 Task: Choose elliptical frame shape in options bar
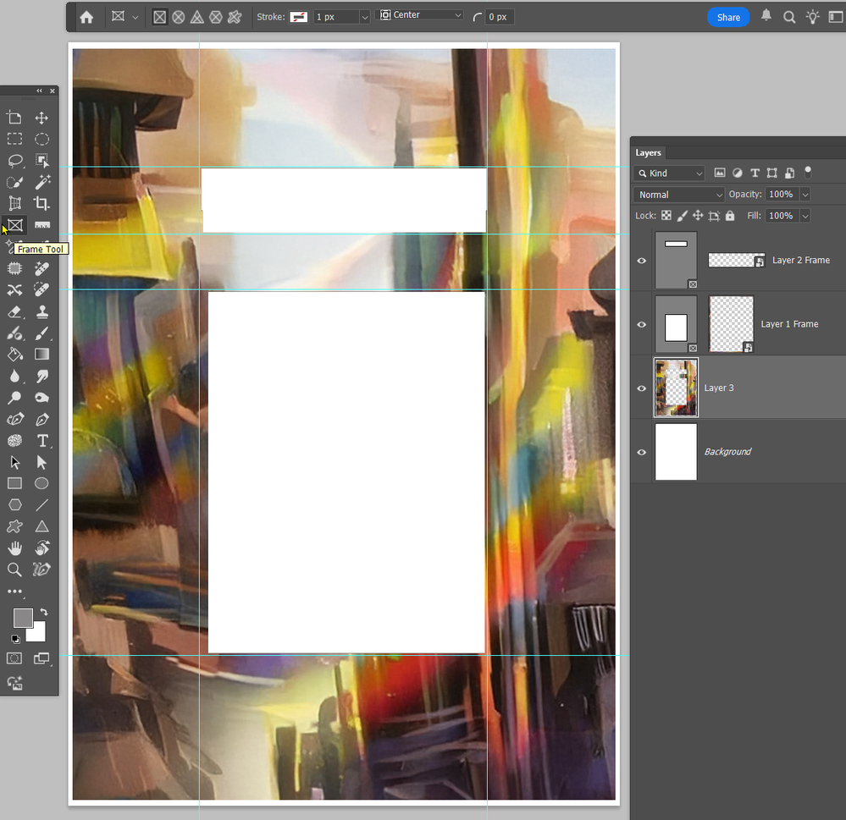(178, 17)
